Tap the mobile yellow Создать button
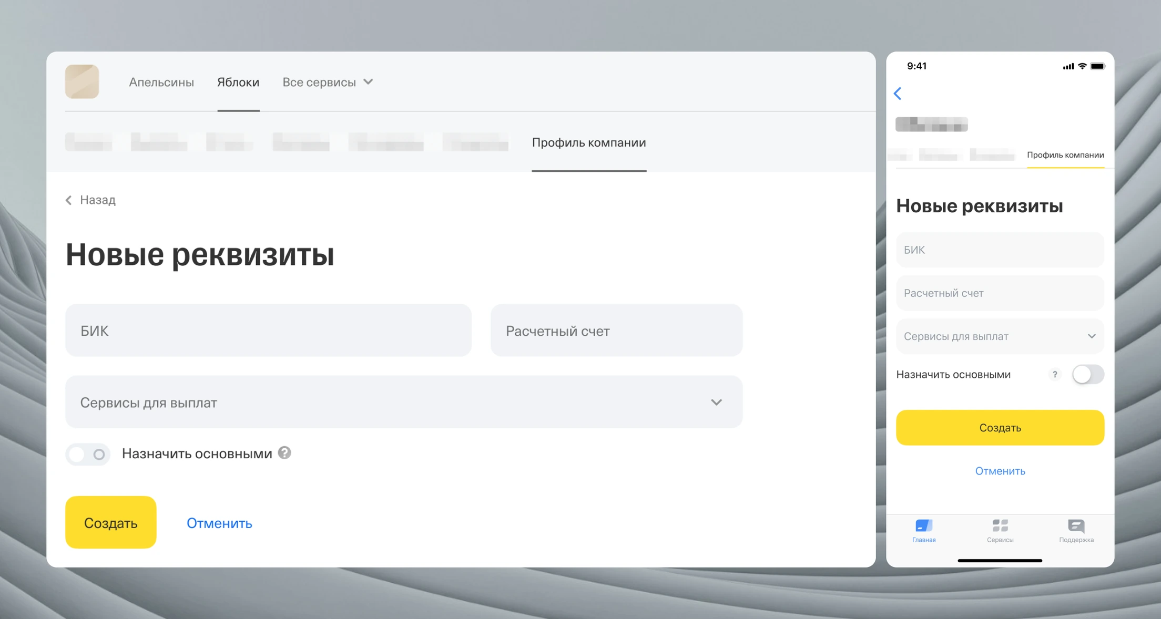The width and height of the screenshot is (1161, 619). pyautogui.click(x=1000, y=428)
